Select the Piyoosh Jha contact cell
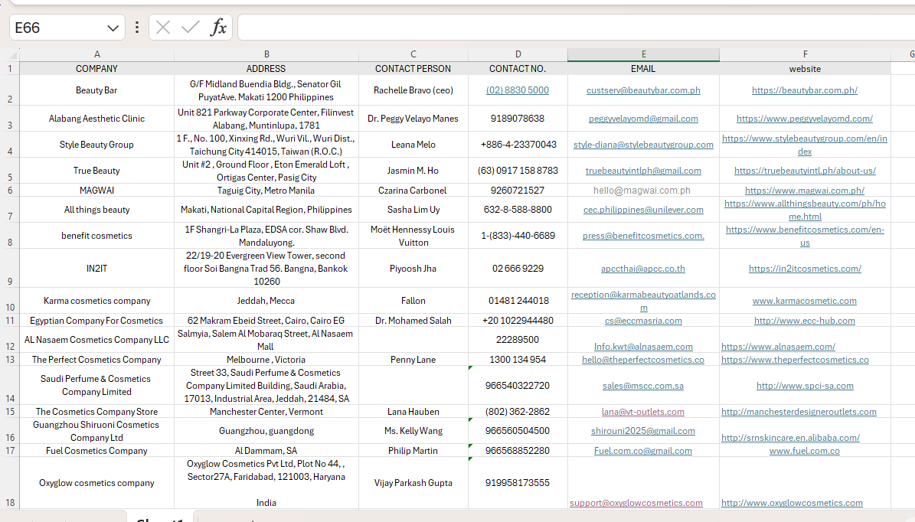Screen dimensions: 915x522 point(413,269)
